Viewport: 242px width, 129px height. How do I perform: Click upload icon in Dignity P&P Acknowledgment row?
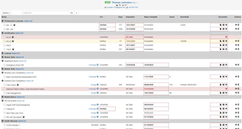226,105
